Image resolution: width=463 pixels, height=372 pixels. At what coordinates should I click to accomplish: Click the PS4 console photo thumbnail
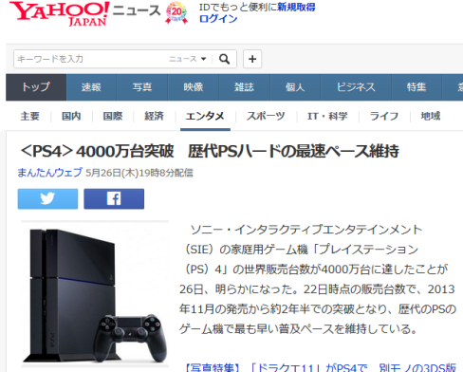click(95, 294)
